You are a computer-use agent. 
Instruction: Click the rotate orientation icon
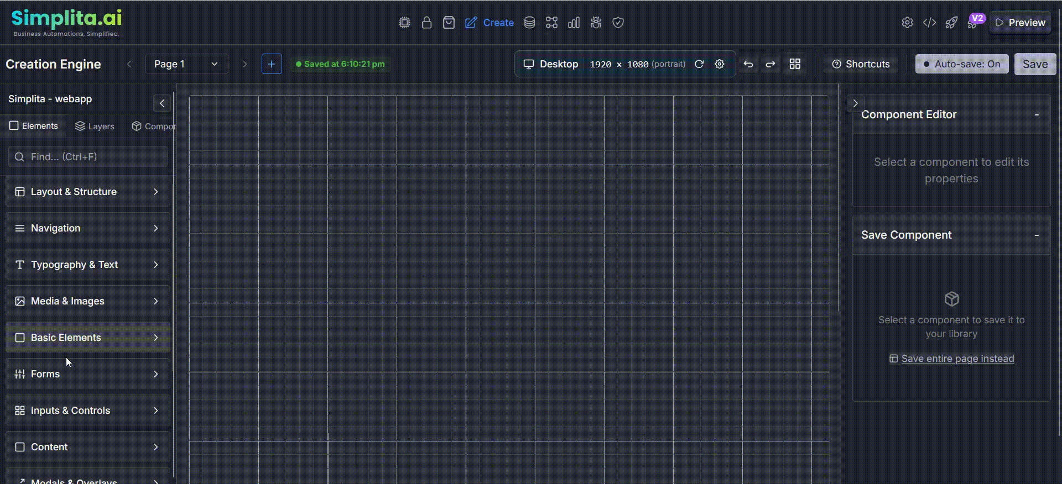click(x=699, y=64)
